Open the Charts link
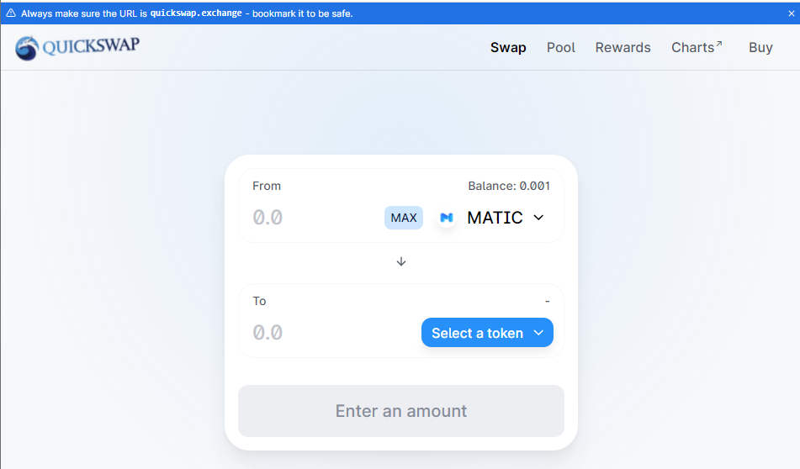The image size is (800, 469). (x=692, y=48)
